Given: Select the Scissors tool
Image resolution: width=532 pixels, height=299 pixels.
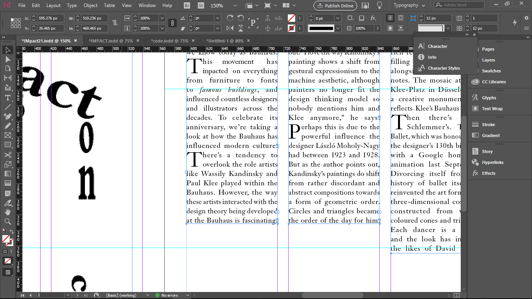Looking at the screenshot, I should 7,155.
